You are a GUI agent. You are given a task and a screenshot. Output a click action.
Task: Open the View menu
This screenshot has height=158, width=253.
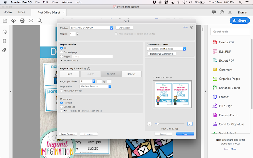tap(55, 2)
